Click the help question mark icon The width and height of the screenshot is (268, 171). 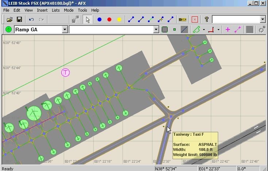pyautogui.click(x=206, y=19)
